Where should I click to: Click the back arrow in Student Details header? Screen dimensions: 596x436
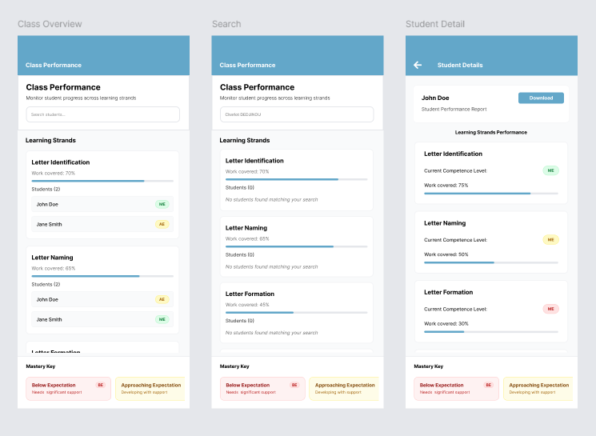tap(418, 65)
